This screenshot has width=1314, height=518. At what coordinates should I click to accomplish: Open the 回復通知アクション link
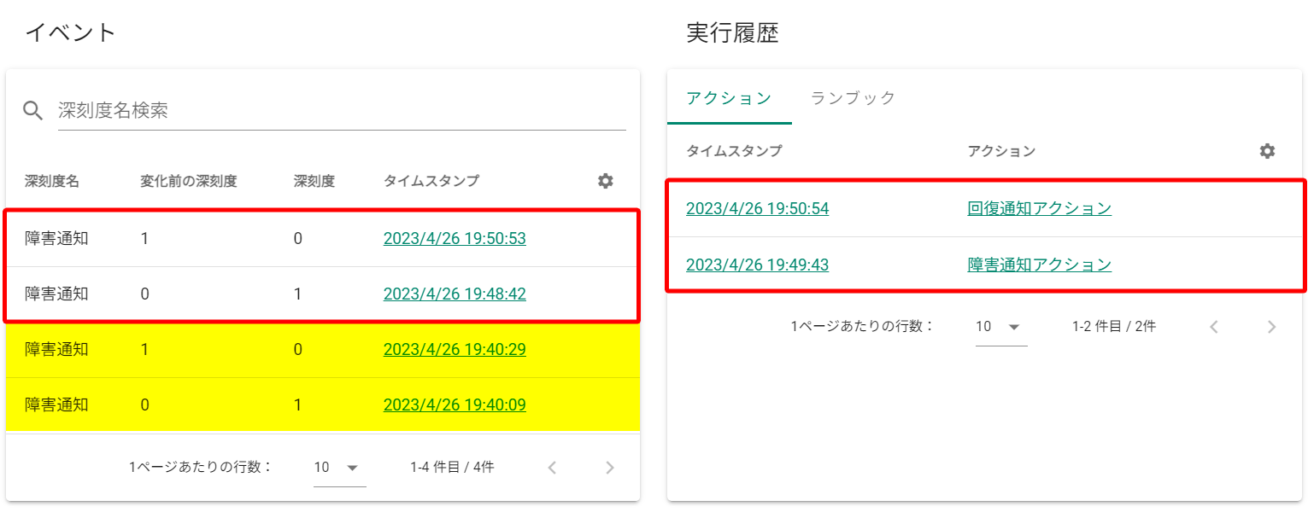pos(1039,209)
